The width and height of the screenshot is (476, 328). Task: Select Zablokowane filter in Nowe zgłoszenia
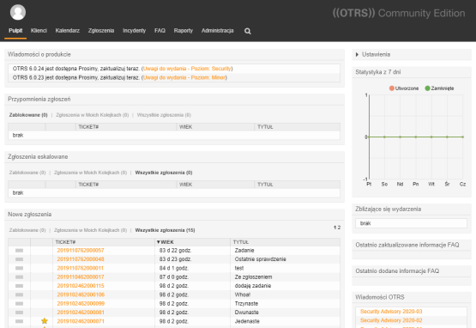pyautogui.click(x=27, y=230)
